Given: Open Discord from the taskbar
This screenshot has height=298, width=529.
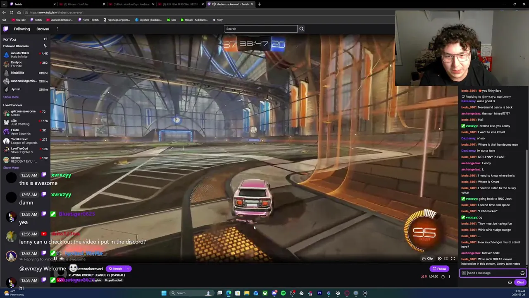Looking at the screenshot, I should 274,293.
